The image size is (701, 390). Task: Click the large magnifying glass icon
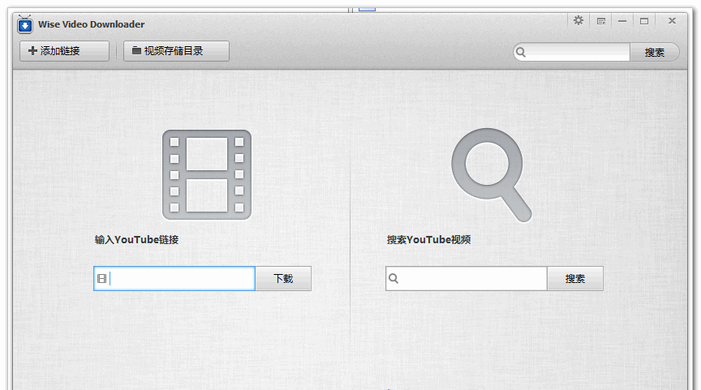492,174
